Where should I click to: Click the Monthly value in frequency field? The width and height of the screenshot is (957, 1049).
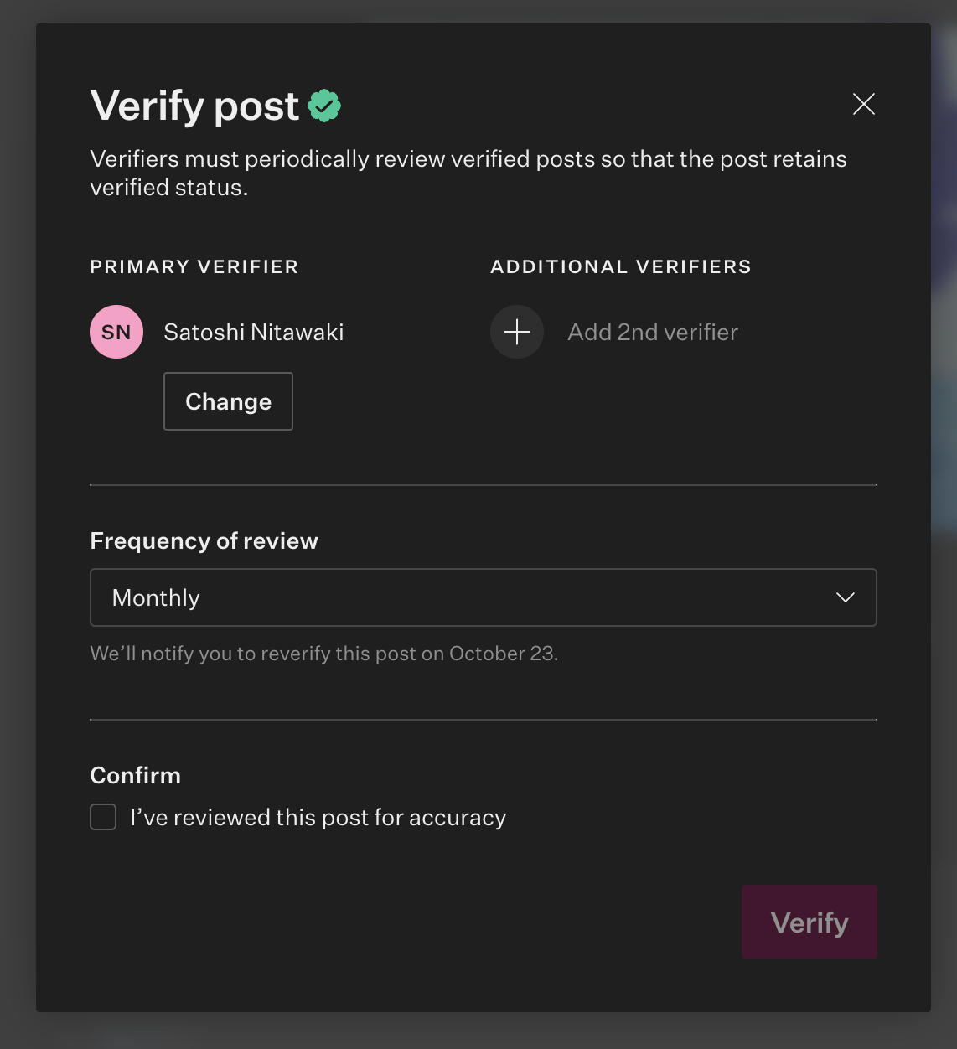(156, 597)
